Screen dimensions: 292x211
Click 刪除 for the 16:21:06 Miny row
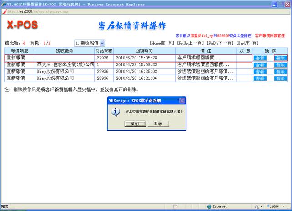[280, 79]
